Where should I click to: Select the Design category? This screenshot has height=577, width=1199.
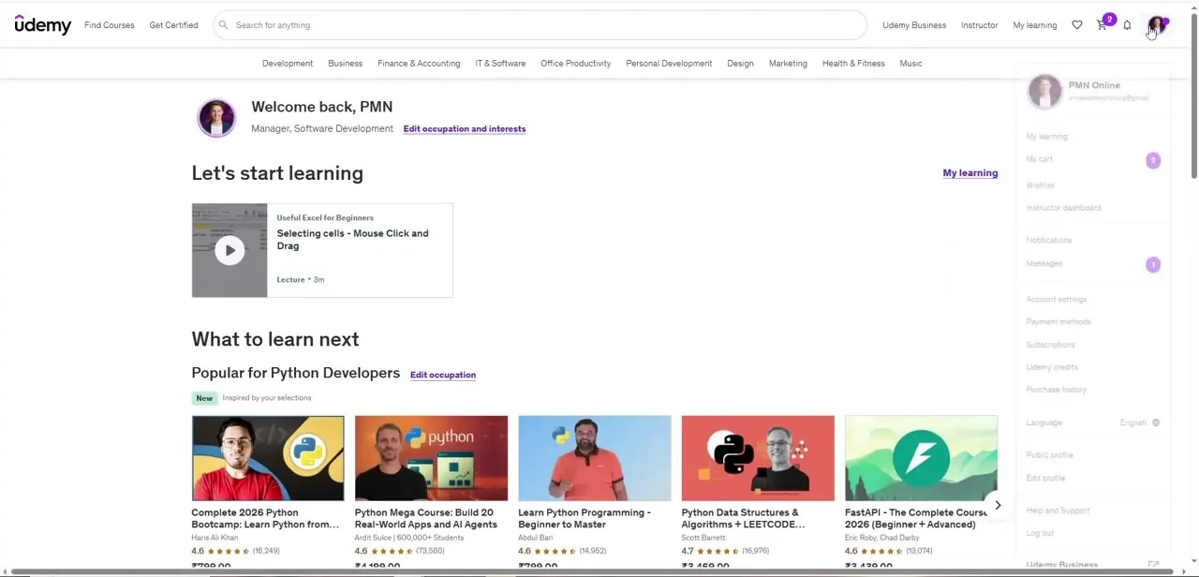(740, 64)
